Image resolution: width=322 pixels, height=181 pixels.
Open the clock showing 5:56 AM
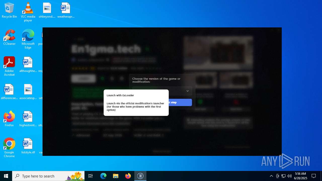coord(300,176)
